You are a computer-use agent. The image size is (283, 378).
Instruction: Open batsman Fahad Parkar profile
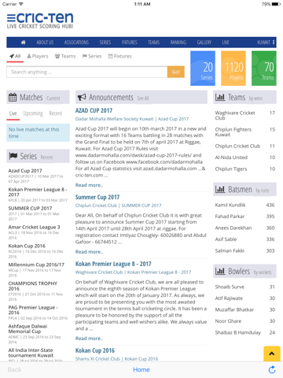230,217
